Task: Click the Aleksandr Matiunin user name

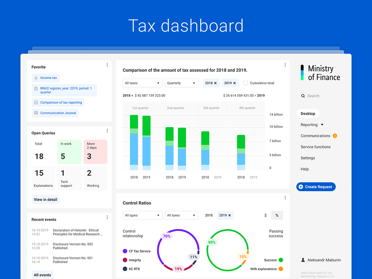Action: [324, 260]
